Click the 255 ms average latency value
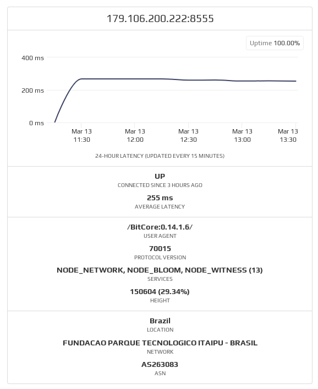Image resolution: width=318 pixels, height=389 pixels. pyautogui.click(x=160, y=198)
